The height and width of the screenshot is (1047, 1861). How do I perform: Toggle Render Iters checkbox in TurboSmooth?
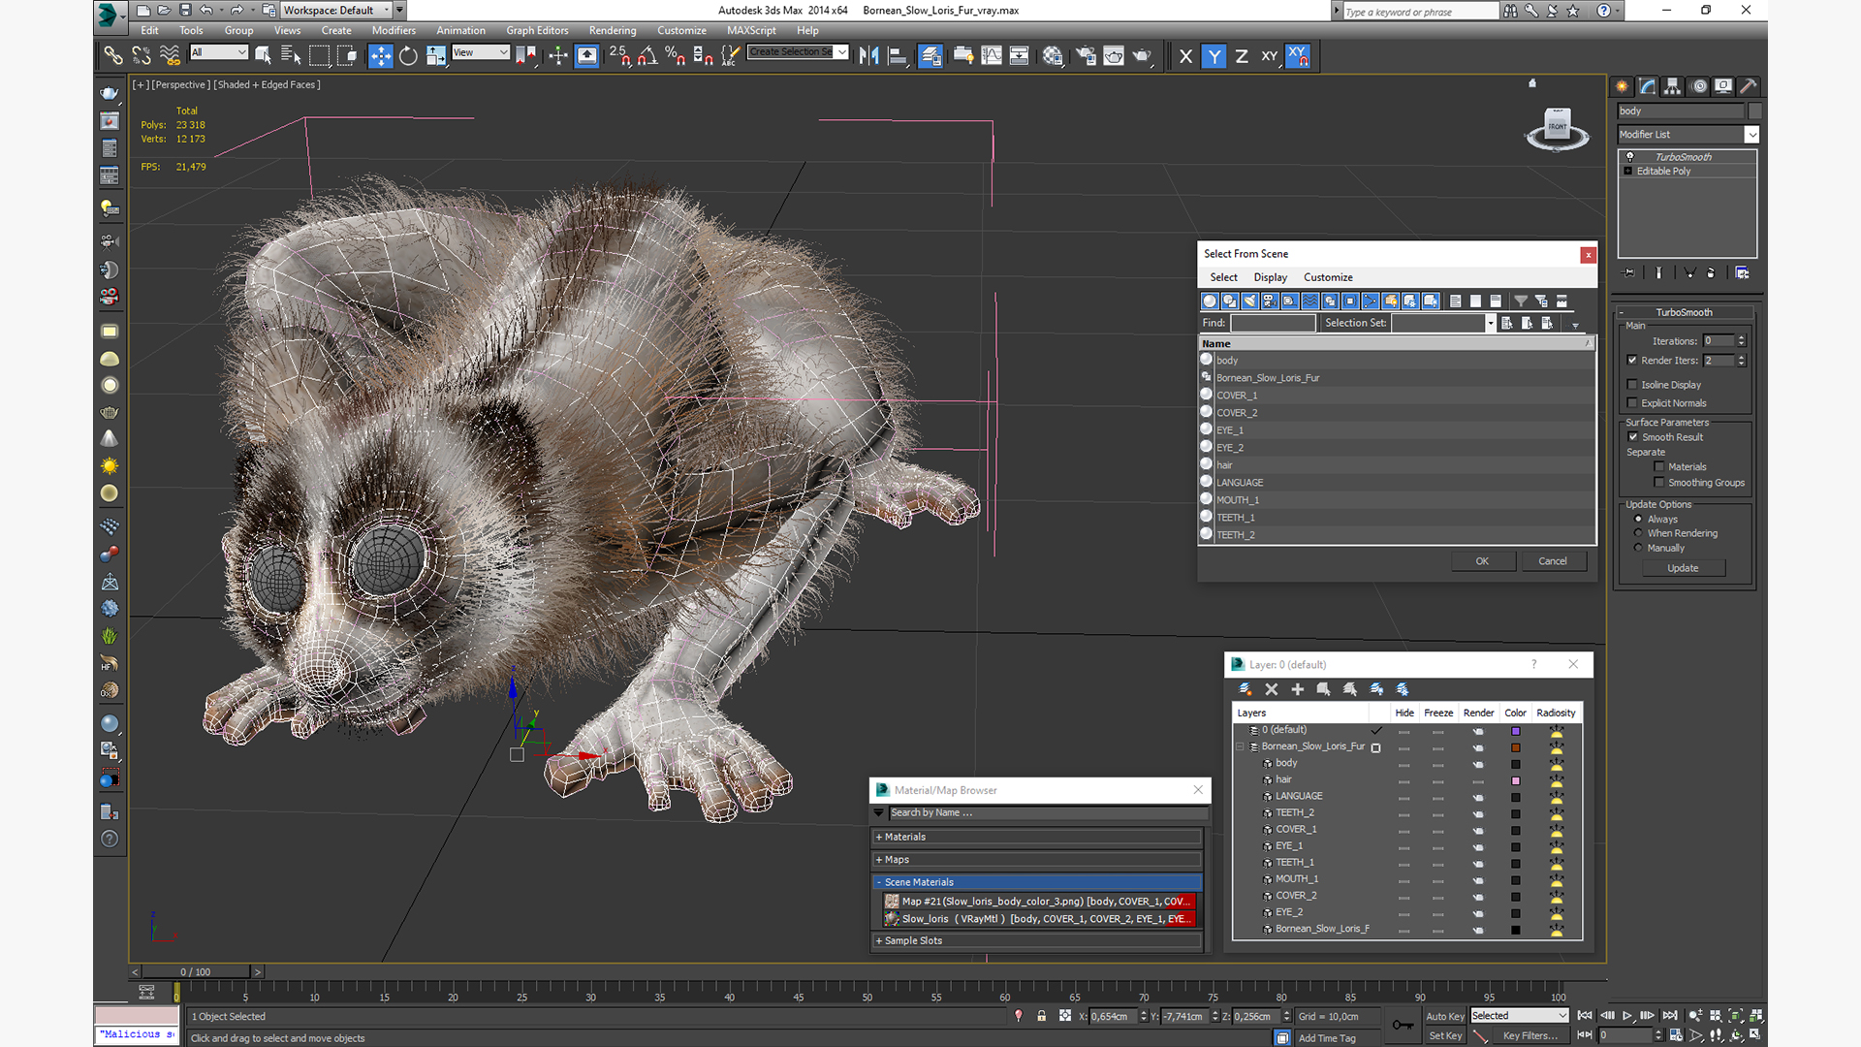pyautogui.click(x=1633, y=360)
